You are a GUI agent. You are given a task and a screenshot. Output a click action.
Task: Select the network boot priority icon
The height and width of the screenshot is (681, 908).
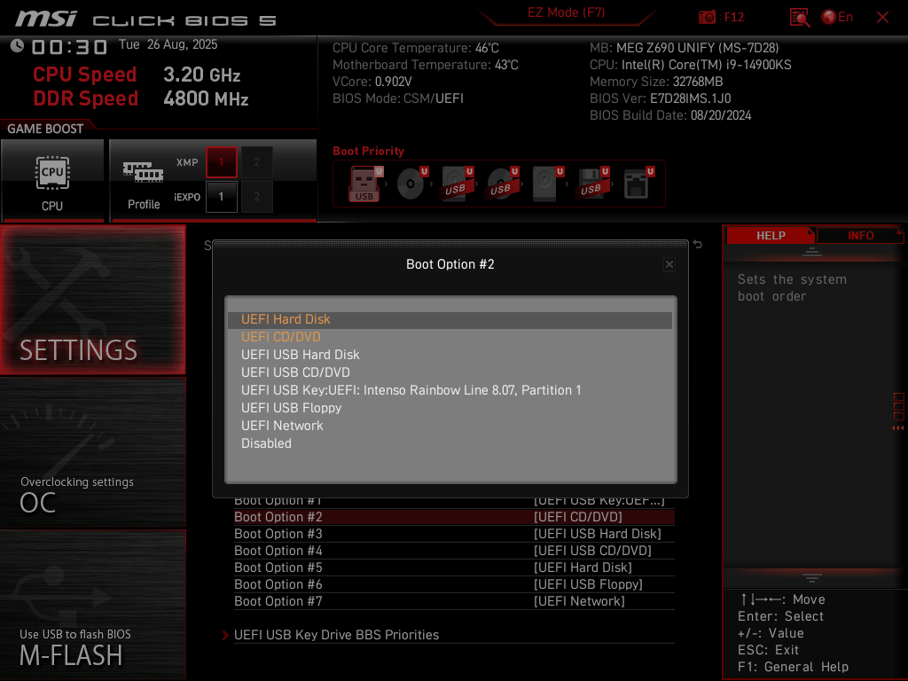pyautogui.click(x=638, y=184)
